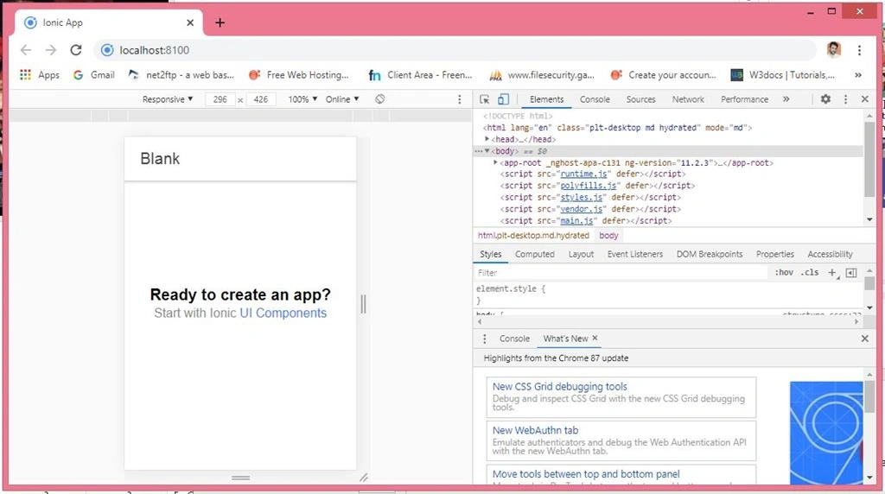
Task: Click the viewport width input field
Action: (x=220, y=99)
